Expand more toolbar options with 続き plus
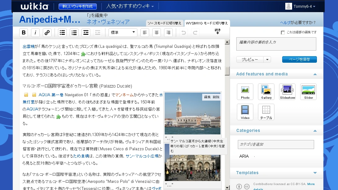Image resolution: width=338 pixels, height=190 pixels. (218, 31)
